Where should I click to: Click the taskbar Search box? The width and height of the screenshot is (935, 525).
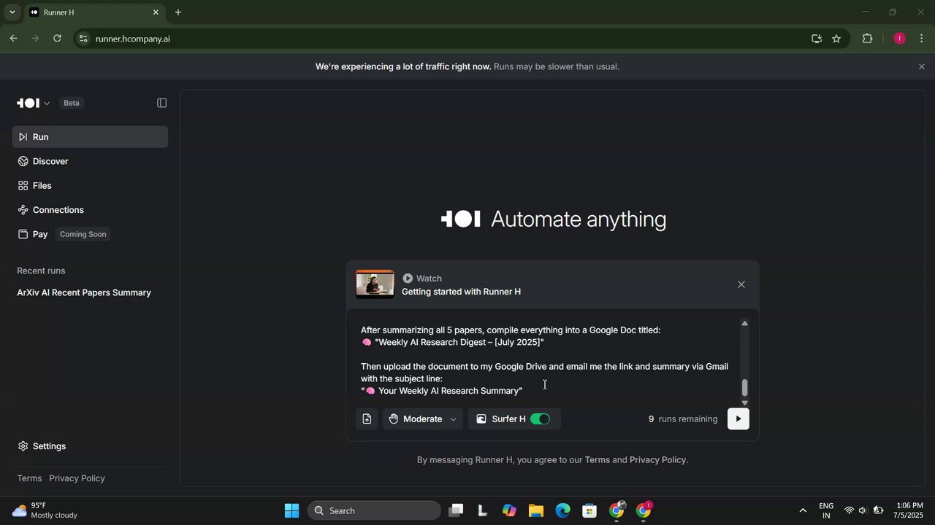pyautogui.click(x=374, y=510)
